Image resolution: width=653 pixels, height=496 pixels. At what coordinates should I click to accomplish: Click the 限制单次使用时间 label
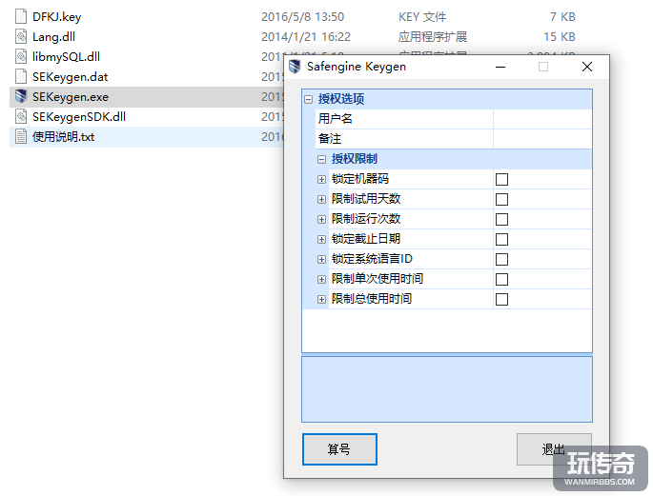[378, 279]
